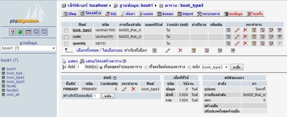
Task: Open the โยนทิ้ง (Drop) tab
Action: tap(255, 14)
